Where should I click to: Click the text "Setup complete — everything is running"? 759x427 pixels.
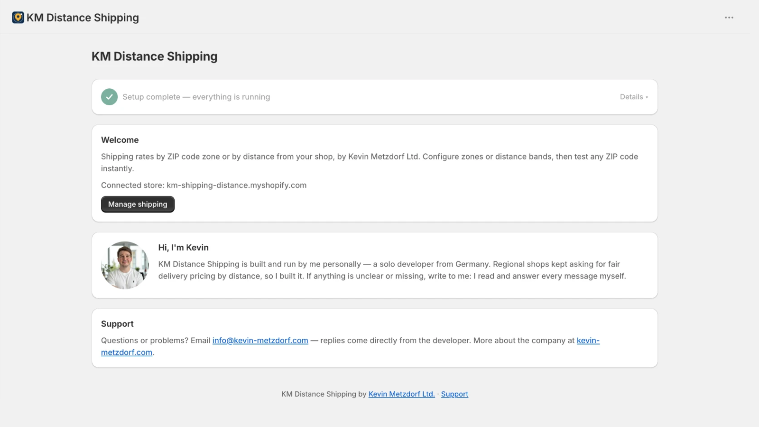click(196, 97)
